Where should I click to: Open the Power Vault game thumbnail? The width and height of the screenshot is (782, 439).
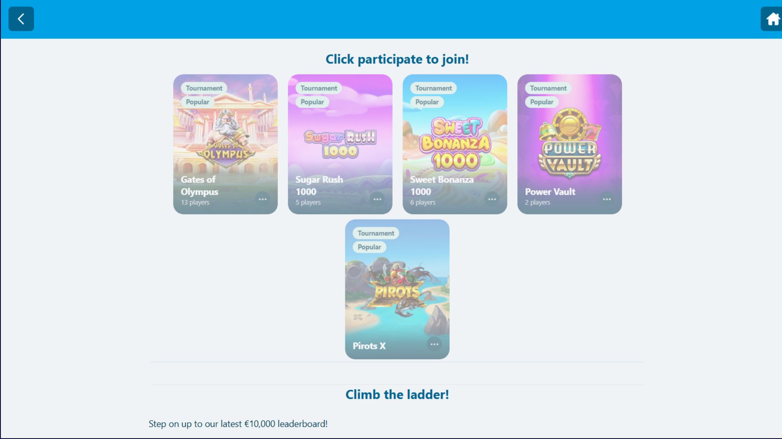click(x=569, y=144)
